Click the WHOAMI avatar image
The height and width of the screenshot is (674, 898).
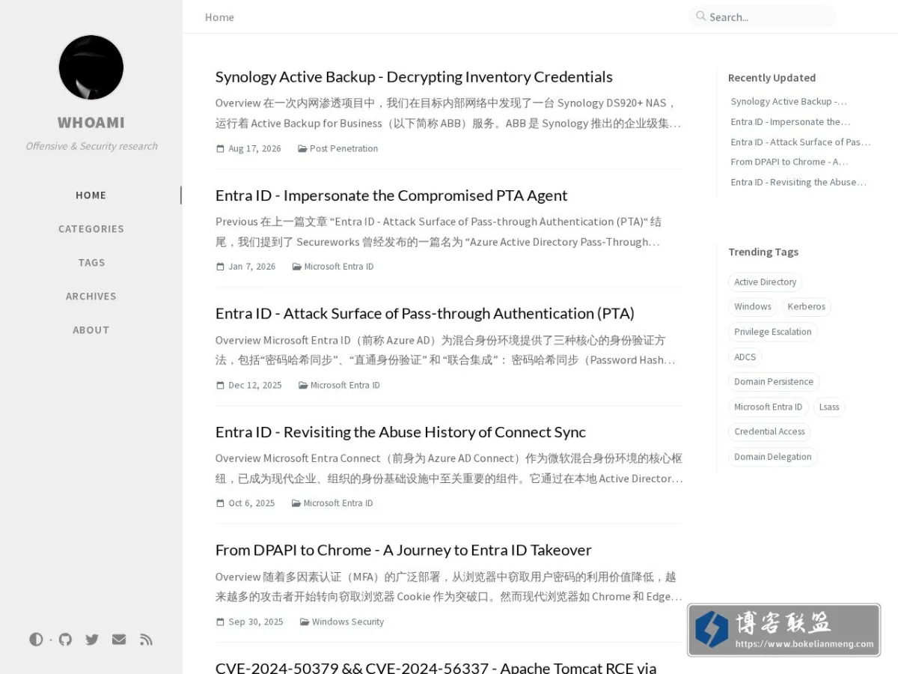tap(91, 67)
